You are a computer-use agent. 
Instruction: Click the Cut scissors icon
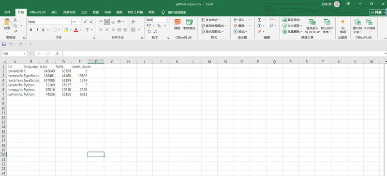pyautogui.click(x=15, y=20)
